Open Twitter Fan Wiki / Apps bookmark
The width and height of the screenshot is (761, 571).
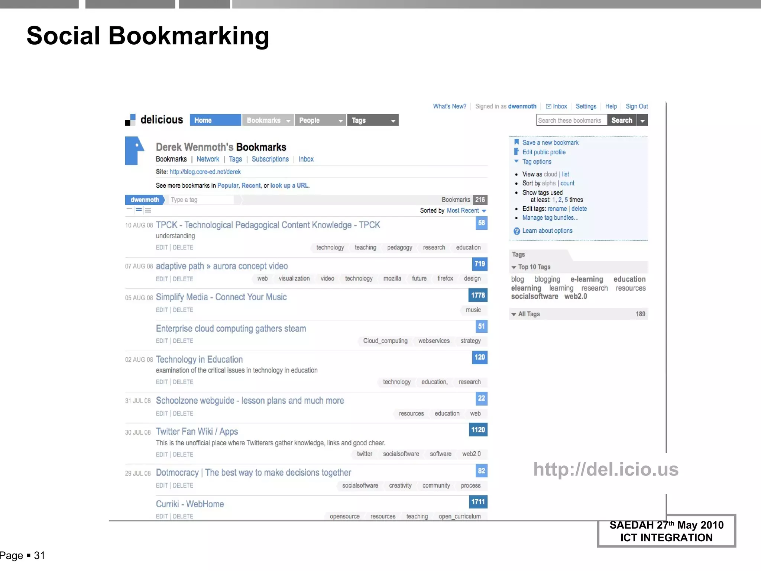(x=197, y=432)
